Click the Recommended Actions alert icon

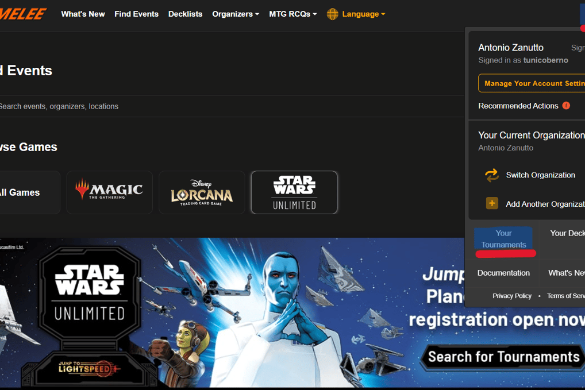(x=566, y=106)
